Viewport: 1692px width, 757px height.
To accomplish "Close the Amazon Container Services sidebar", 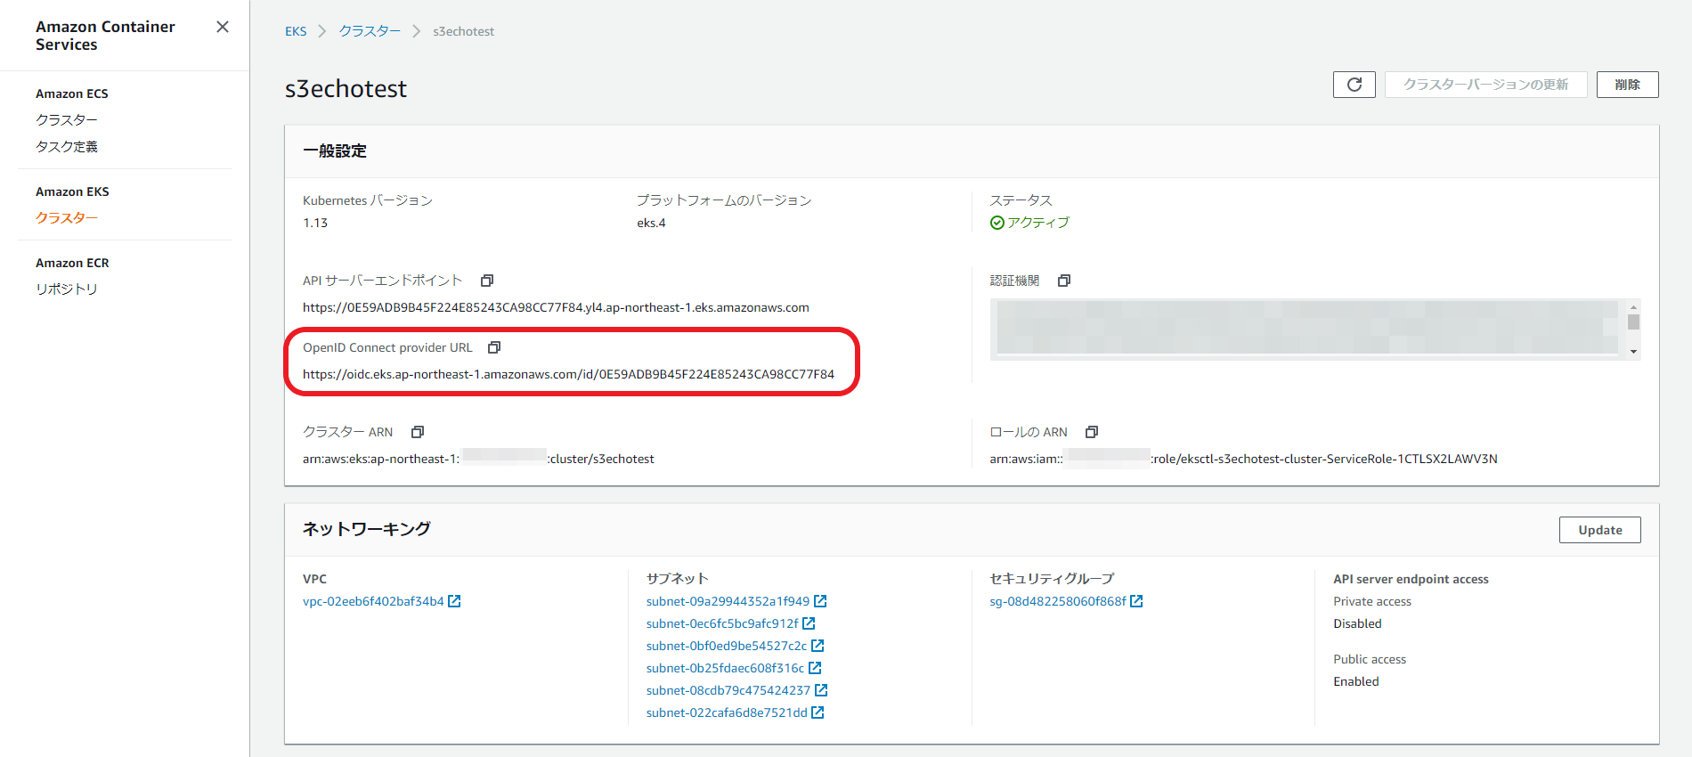I will (223, 27).
